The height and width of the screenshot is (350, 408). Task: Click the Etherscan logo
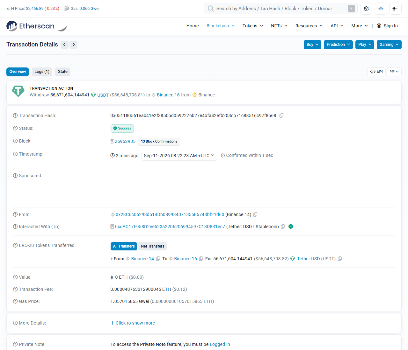tap(31, 26)
